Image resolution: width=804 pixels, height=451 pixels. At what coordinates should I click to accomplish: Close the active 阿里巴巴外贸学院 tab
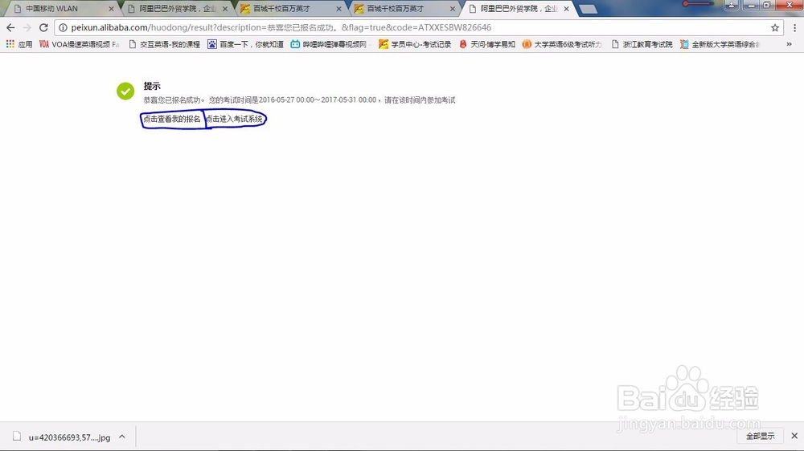(566, 9)
